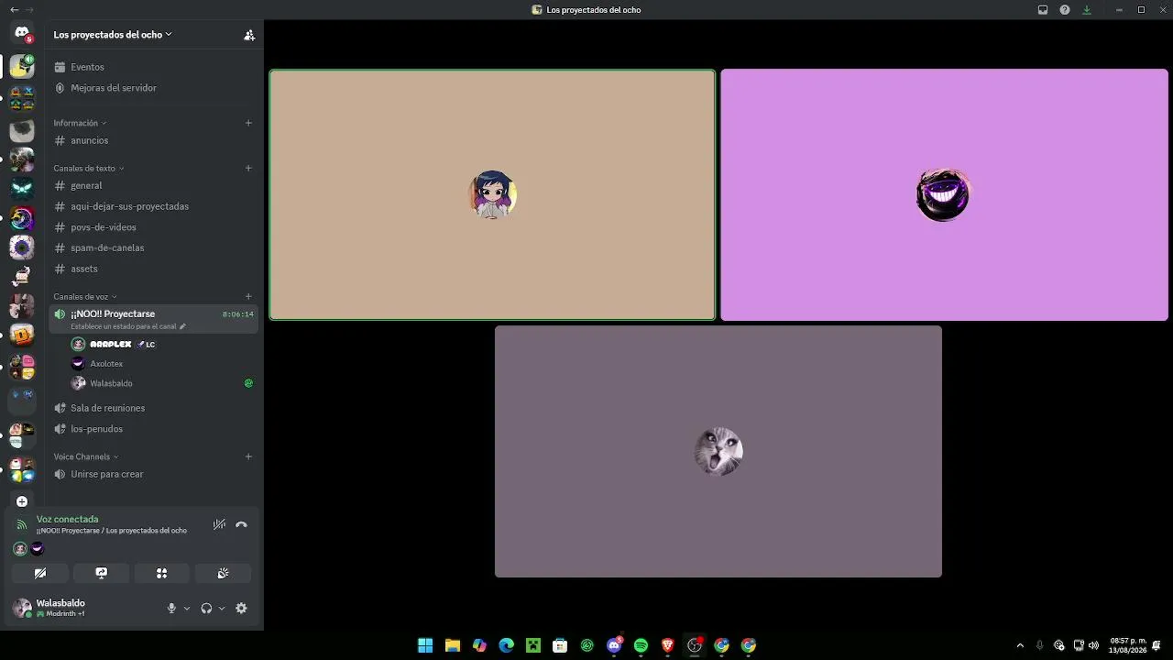The width and height of the screenshot is (1173, 660).
Task: Add a server with the plus icon
Action: (x=22, y=501)
